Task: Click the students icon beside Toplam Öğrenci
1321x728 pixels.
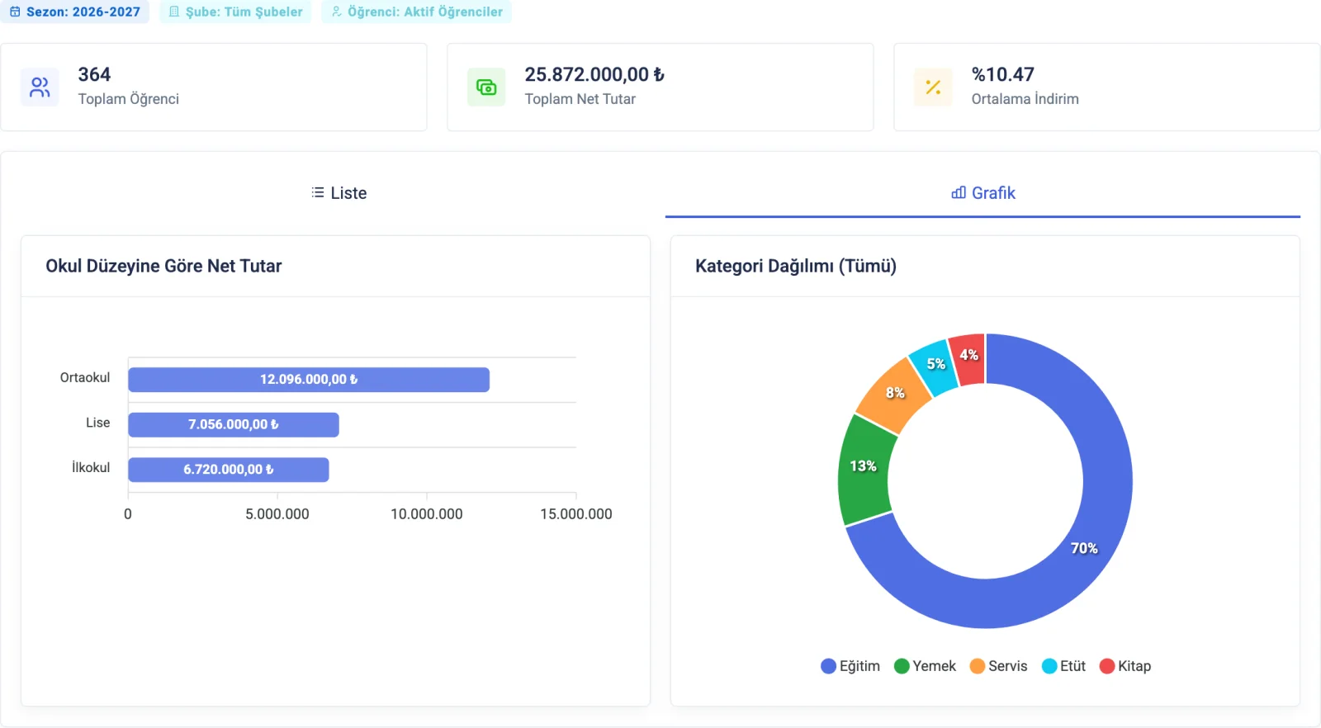Action: tap(40, 87)
